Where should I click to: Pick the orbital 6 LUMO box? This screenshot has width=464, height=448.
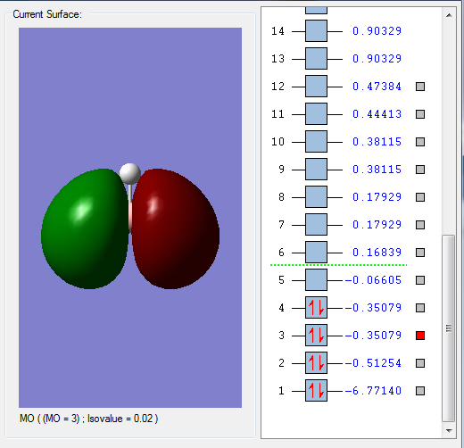coord(316,253)
